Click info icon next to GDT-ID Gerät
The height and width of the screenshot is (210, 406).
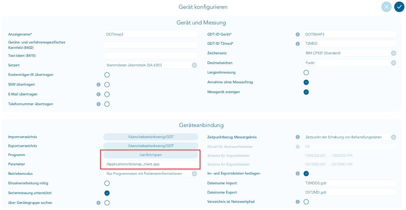298,34
